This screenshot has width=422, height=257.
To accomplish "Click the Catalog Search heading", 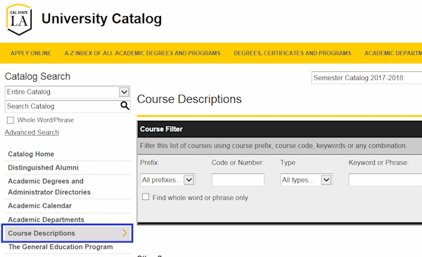I will [37, 77].
